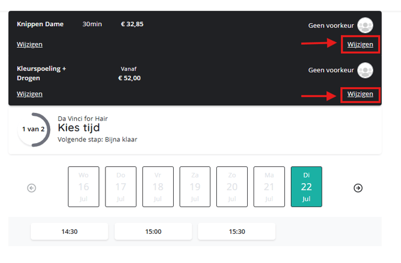Click Wijzigen under the Kleurspoeling + Drogen service
Viewport: 401px width, 263px height.
tap(30, 94)
